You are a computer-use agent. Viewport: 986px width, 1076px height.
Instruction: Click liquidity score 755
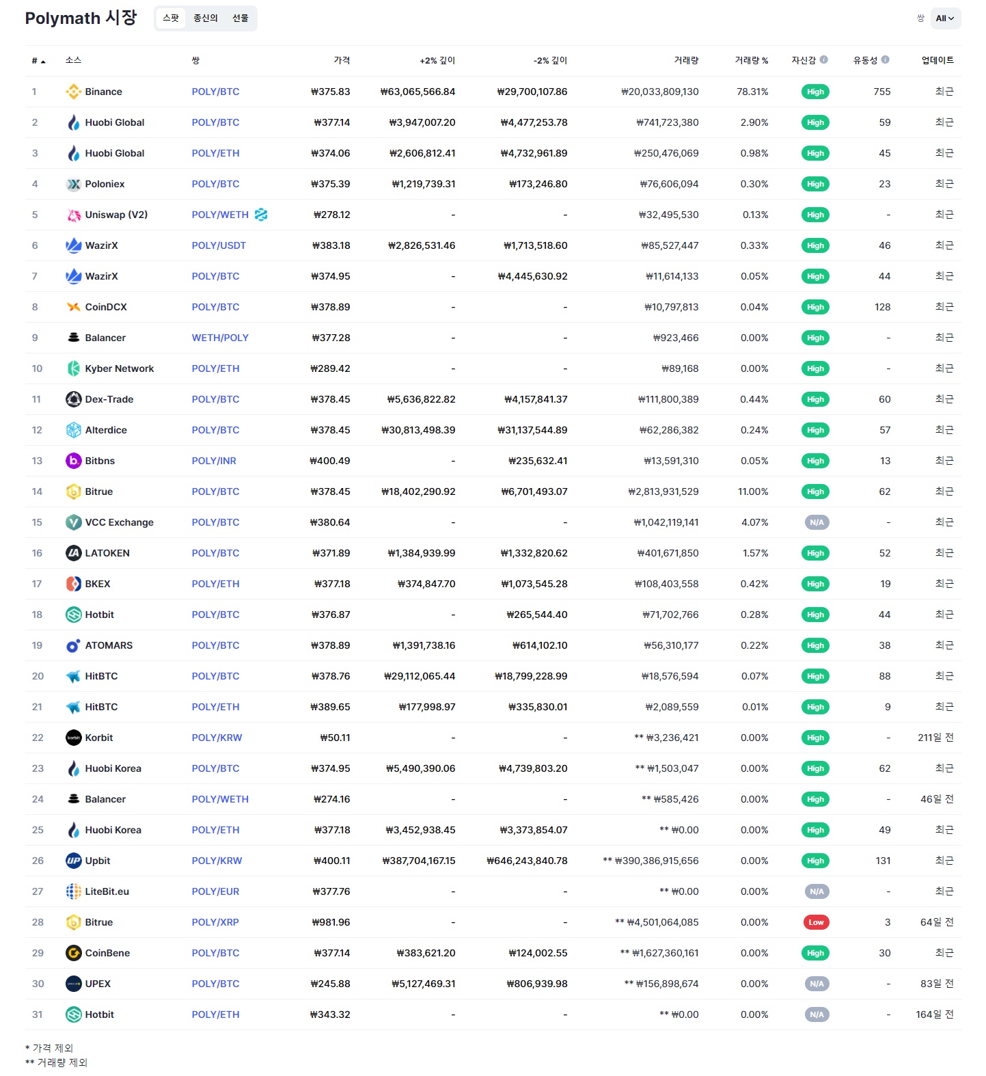pos(882,92)
